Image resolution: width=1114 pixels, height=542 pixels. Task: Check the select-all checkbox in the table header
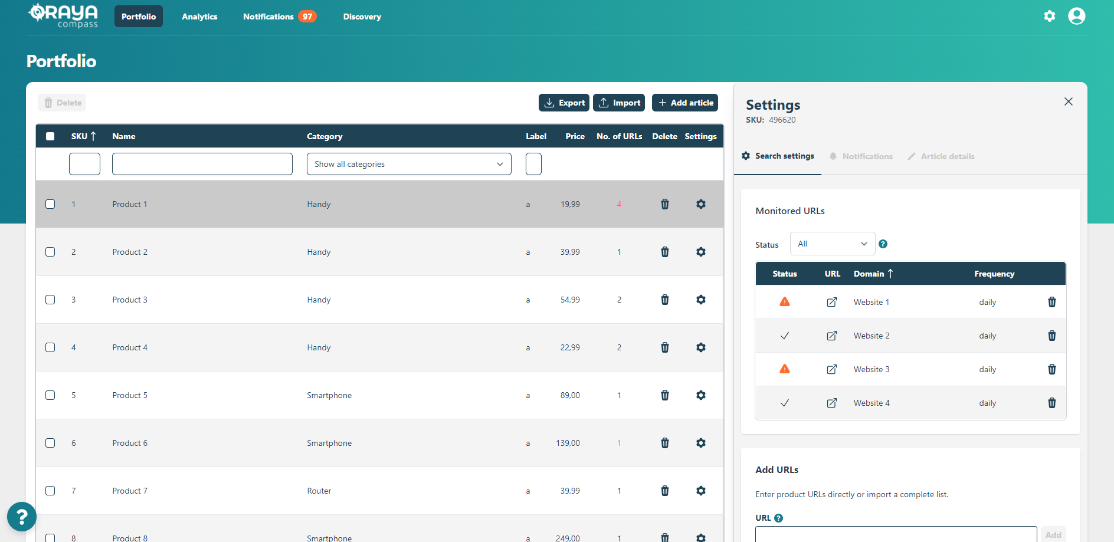[x=50, y=136]
